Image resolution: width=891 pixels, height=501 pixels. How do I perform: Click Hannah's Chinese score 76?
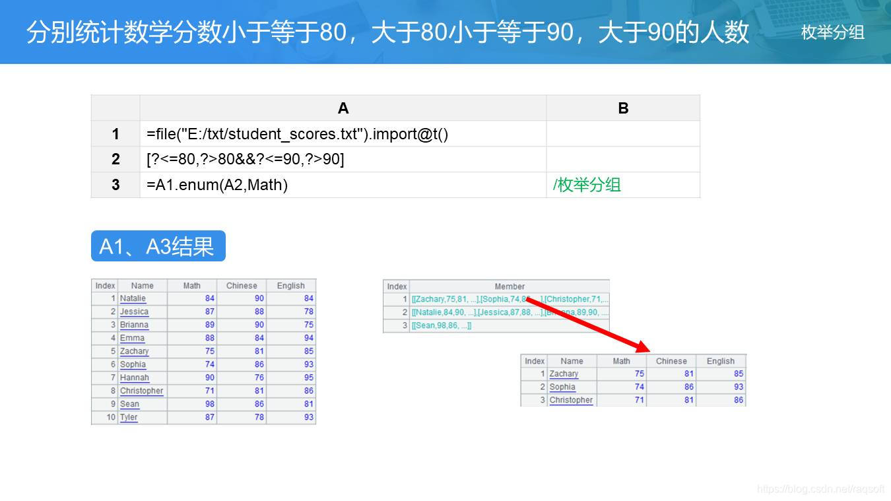(259, 378)
